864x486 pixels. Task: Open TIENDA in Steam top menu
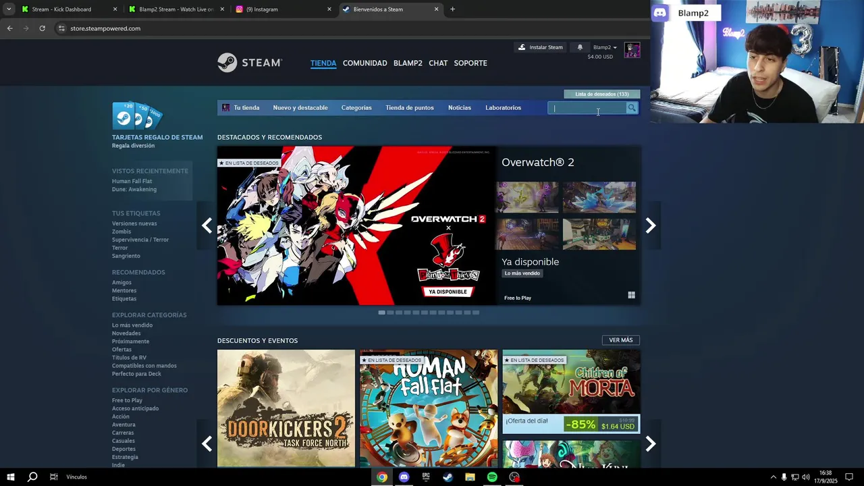pos(323,63)
